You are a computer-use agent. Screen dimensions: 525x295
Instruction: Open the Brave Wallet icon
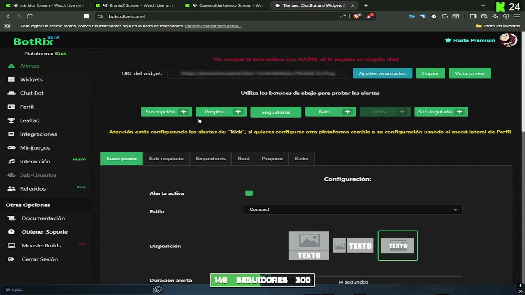click(x=484, y=16)
